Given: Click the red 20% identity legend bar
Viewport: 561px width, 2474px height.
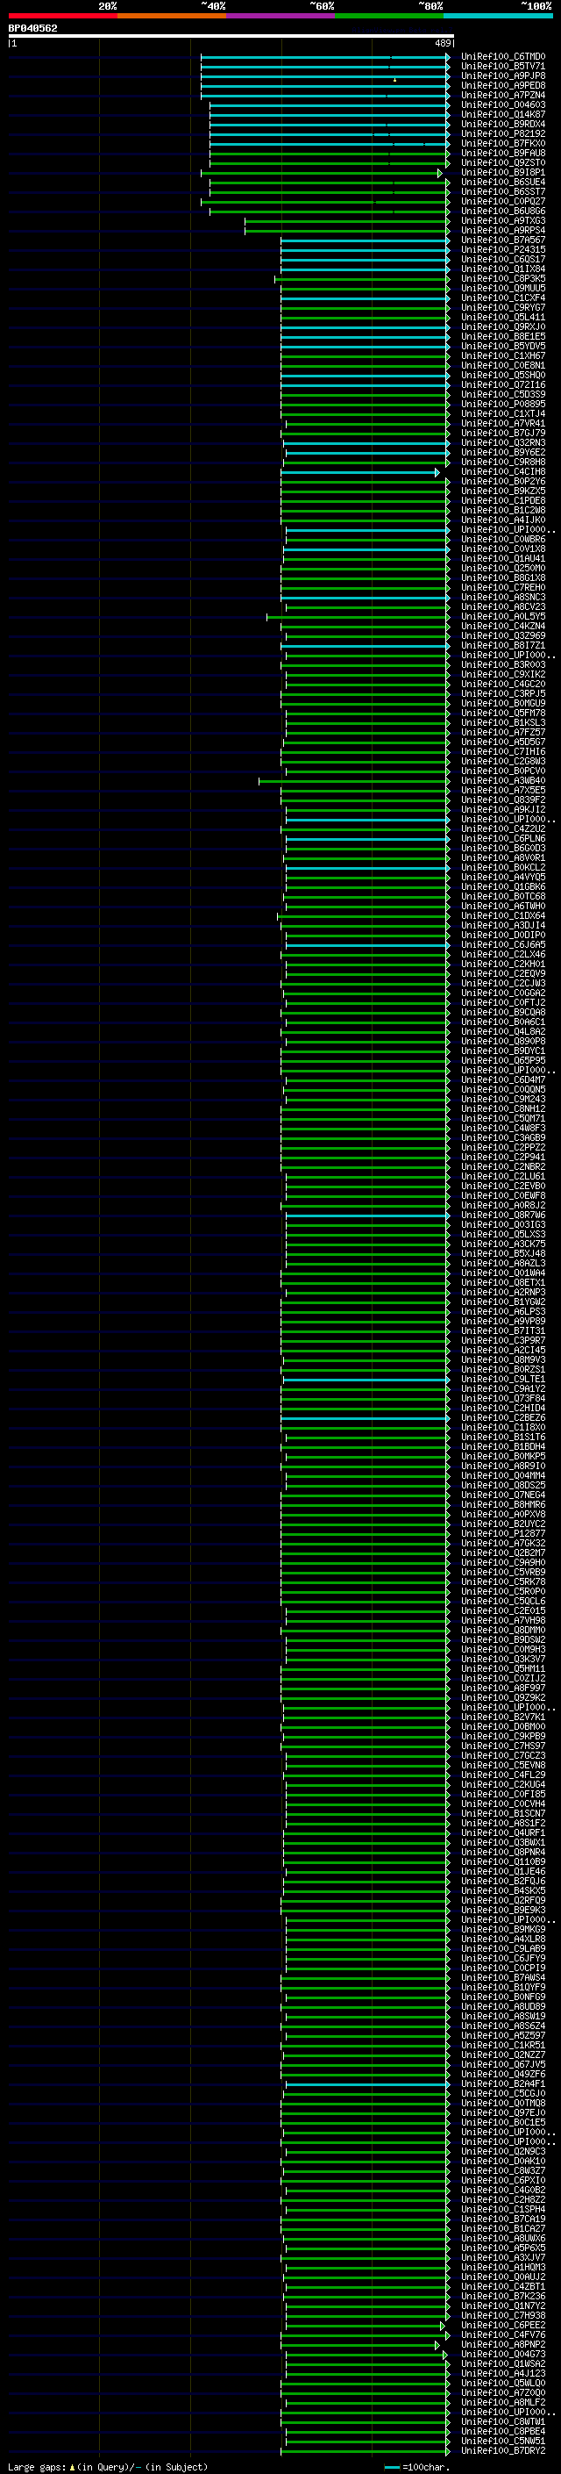Looking at the screenshot, I should tap(62, 16).
